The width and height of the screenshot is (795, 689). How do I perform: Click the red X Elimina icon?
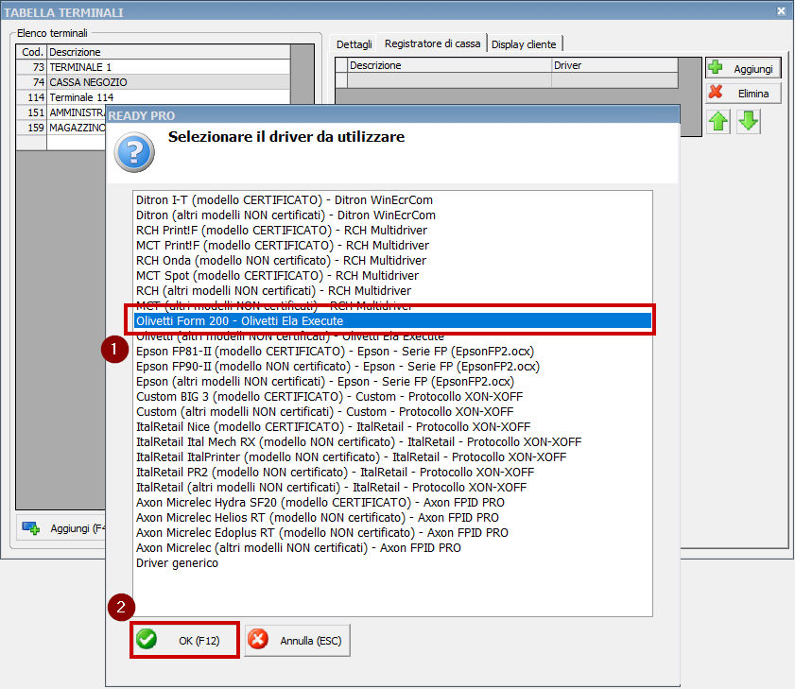click(716, 92)
